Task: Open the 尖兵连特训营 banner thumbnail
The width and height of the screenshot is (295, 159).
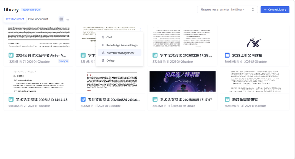Action: click(x=182, y=81)
